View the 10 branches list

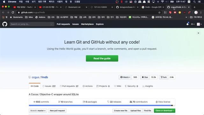[x=65, y=102]
